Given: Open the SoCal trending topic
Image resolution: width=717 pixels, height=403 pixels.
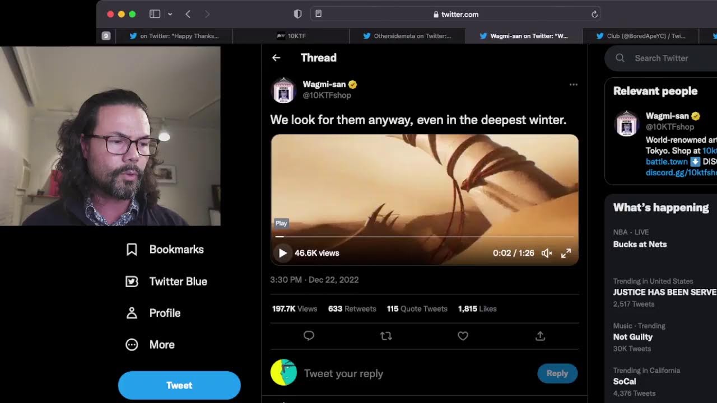Looking at the screenshot, I should point(625,382).
